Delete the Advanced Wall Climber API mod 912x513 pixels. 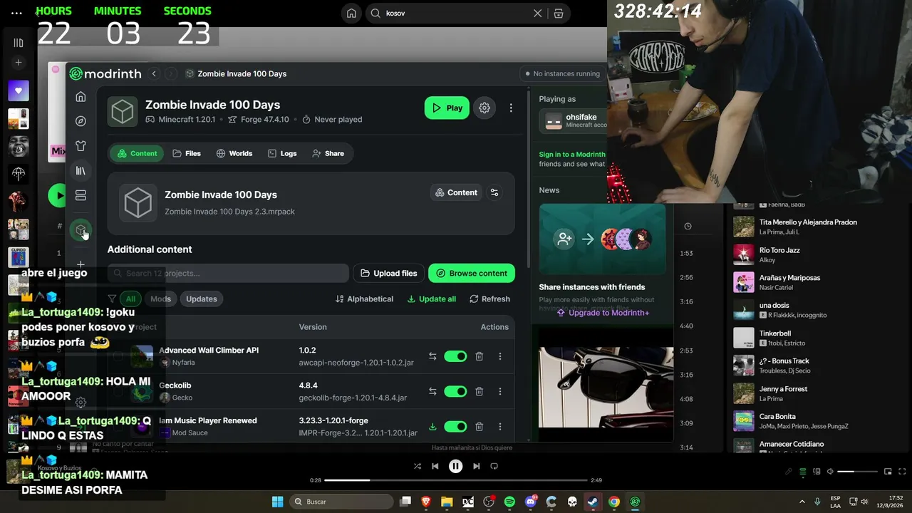(480, 356)
